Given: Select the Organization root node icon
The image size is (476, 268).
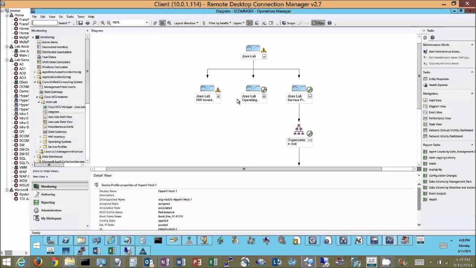Looking at the screenshot, I should point(299,130).
